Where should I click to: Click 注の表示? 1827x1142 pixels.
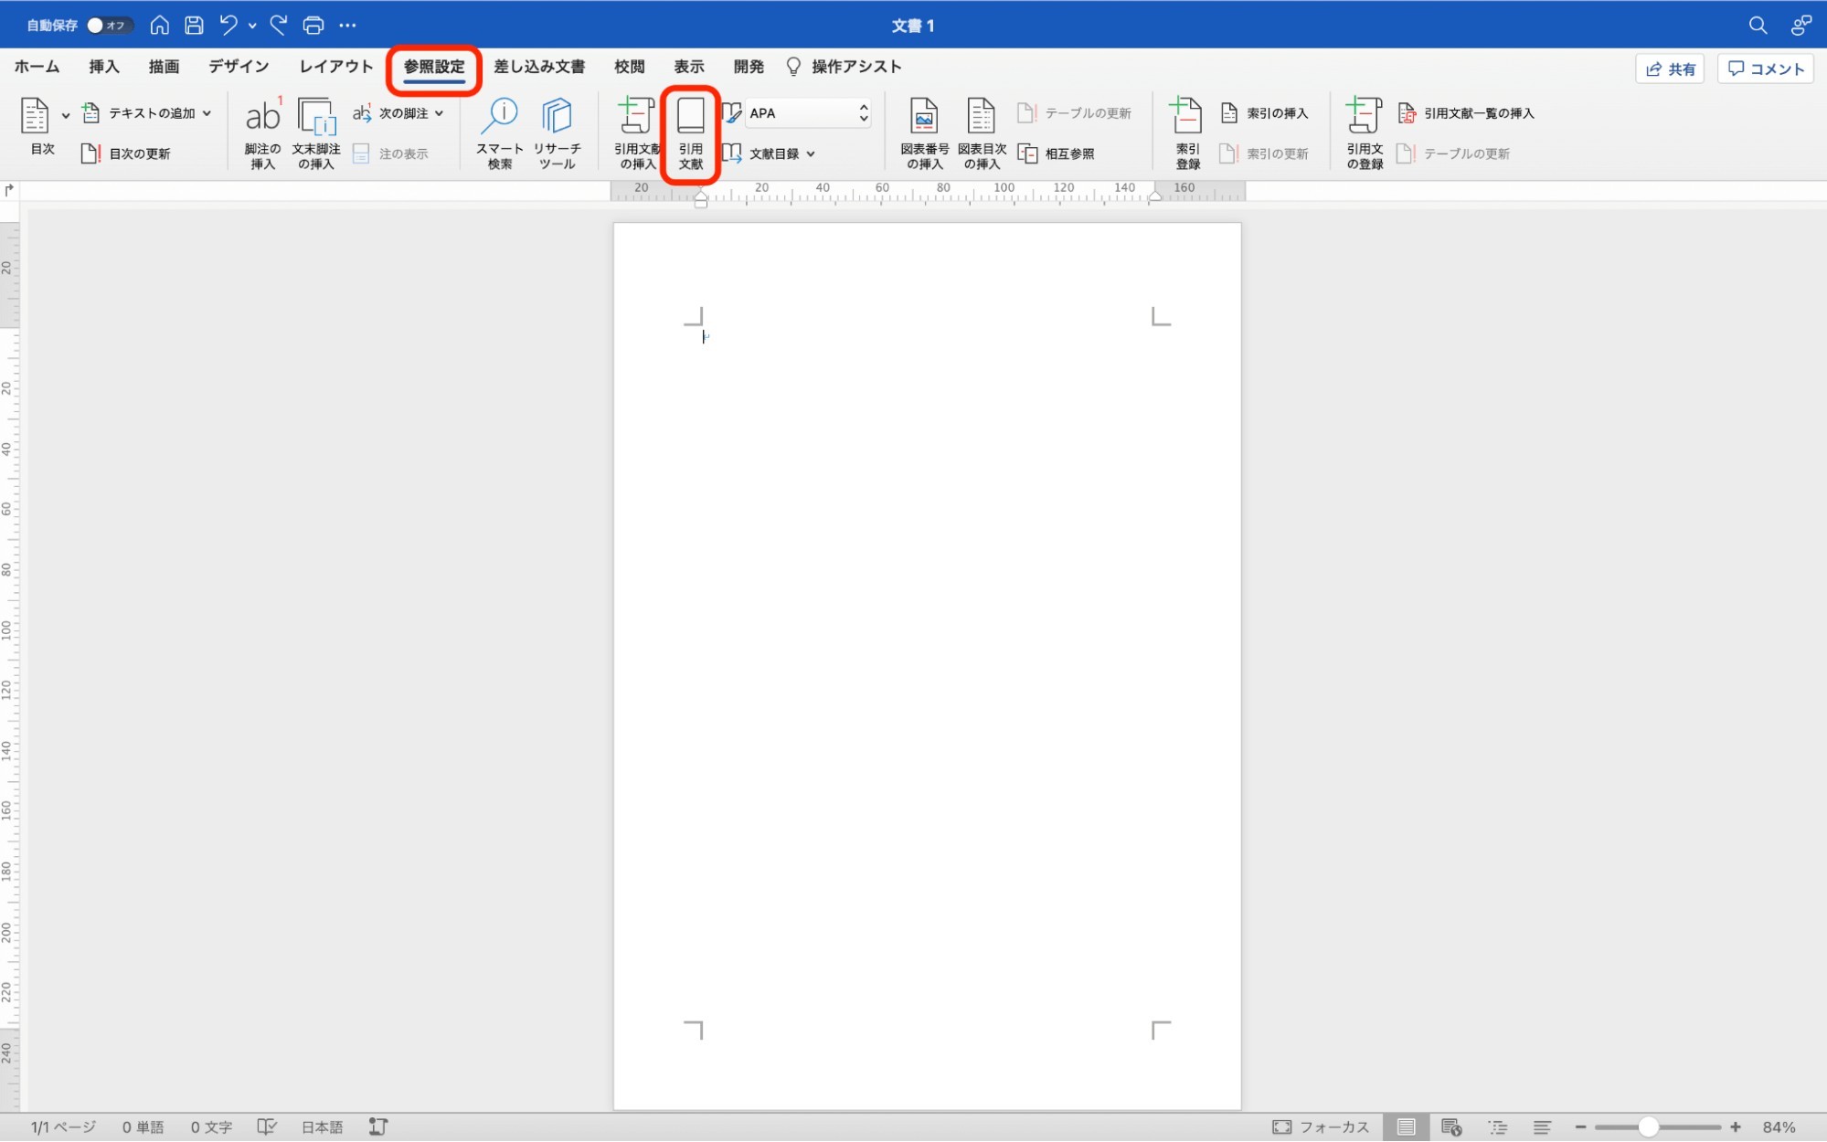pyautogui.click(x=390, y=153)
